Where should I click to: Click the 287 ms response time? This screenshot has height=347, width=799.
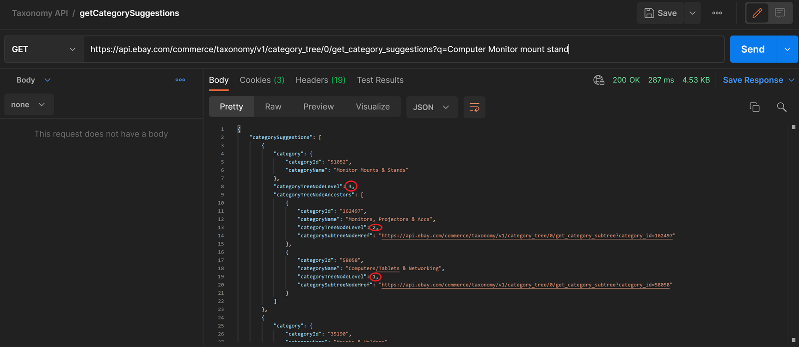click(x=661, y=80)
